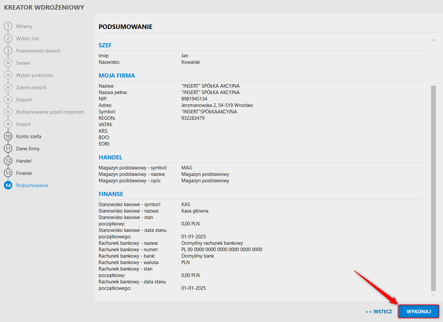The image size is (443, 322).
Task: Select the Podsumowanie step label
Action: tap(32, 185)
